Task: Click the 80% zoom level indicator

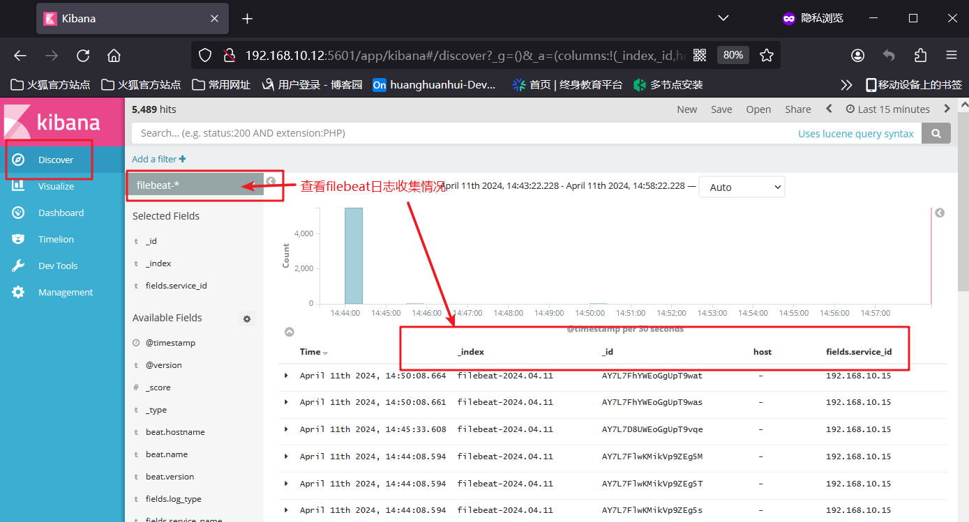Action: point(733,55)
